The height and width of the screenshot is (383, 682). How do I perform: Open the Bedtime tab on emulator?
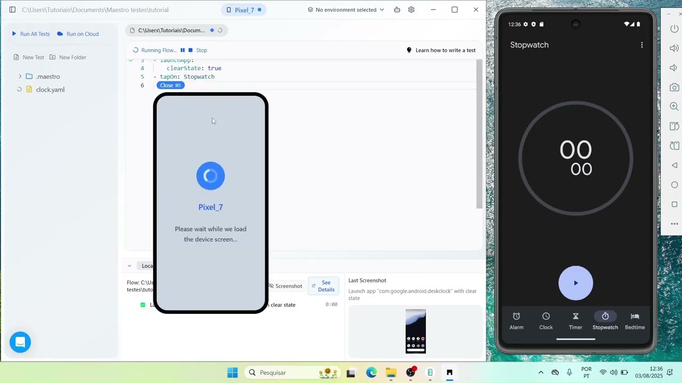pyautogui.click(x=635, y=321)
